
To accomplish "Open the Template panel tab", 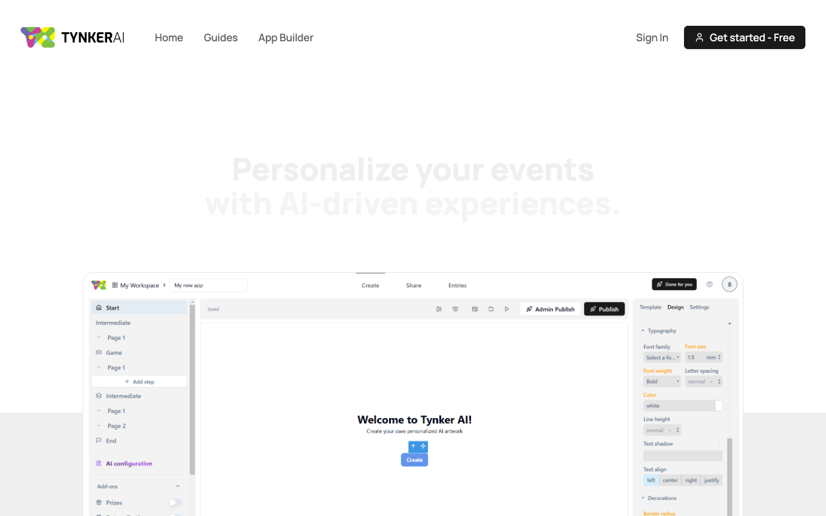I will pyautogui.click(x=650, y=307).
